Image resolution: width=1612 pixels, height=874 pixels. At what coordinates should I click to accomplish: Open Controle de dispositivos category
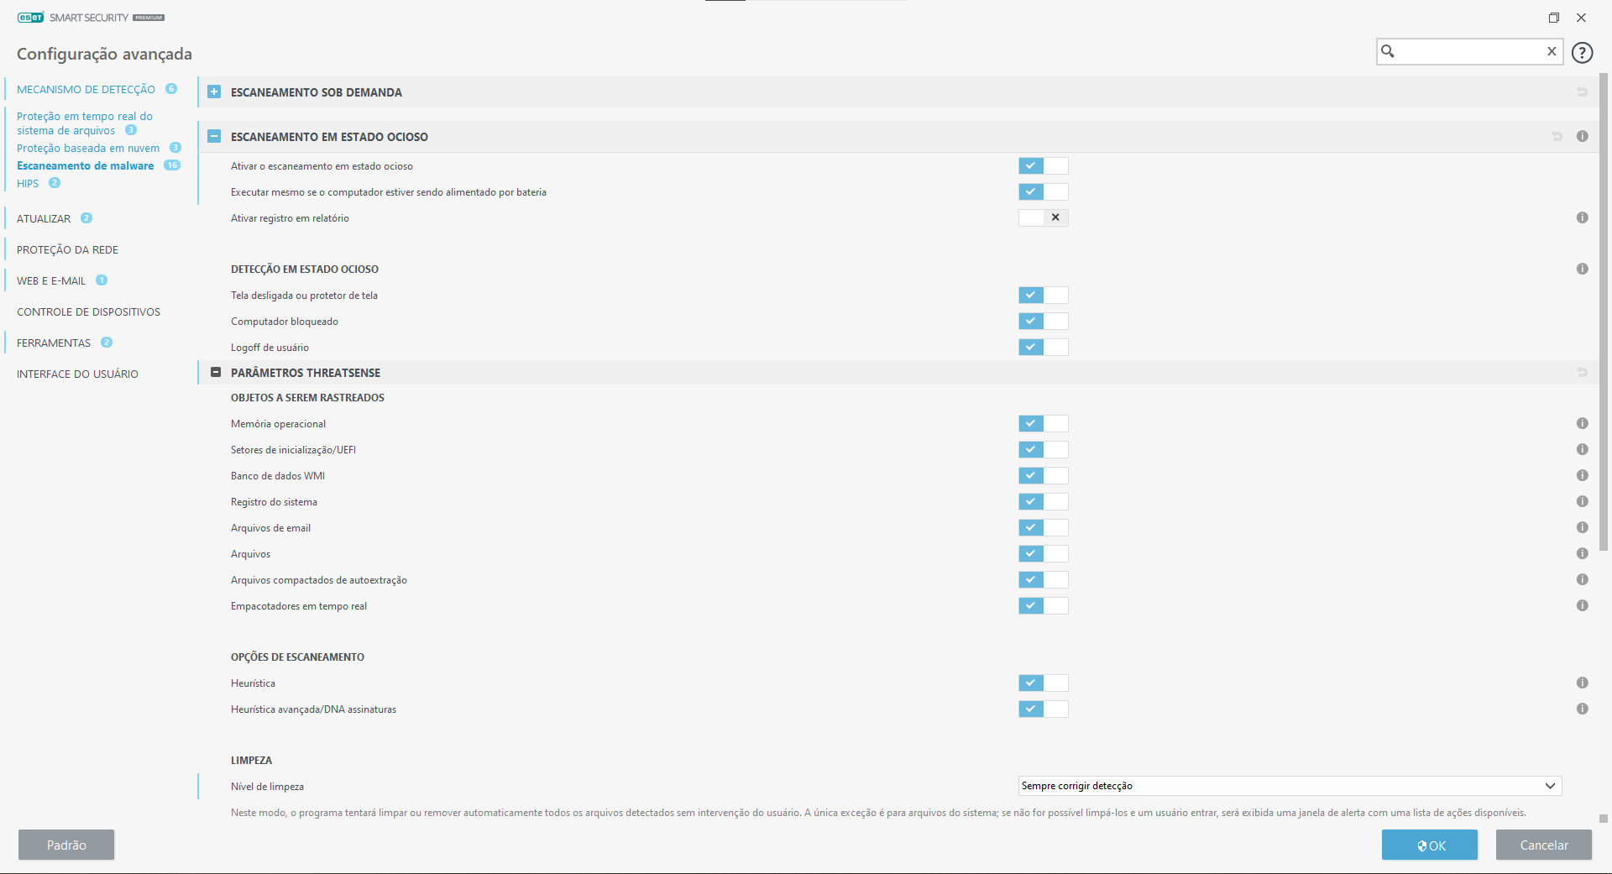(x=88, y=311)
